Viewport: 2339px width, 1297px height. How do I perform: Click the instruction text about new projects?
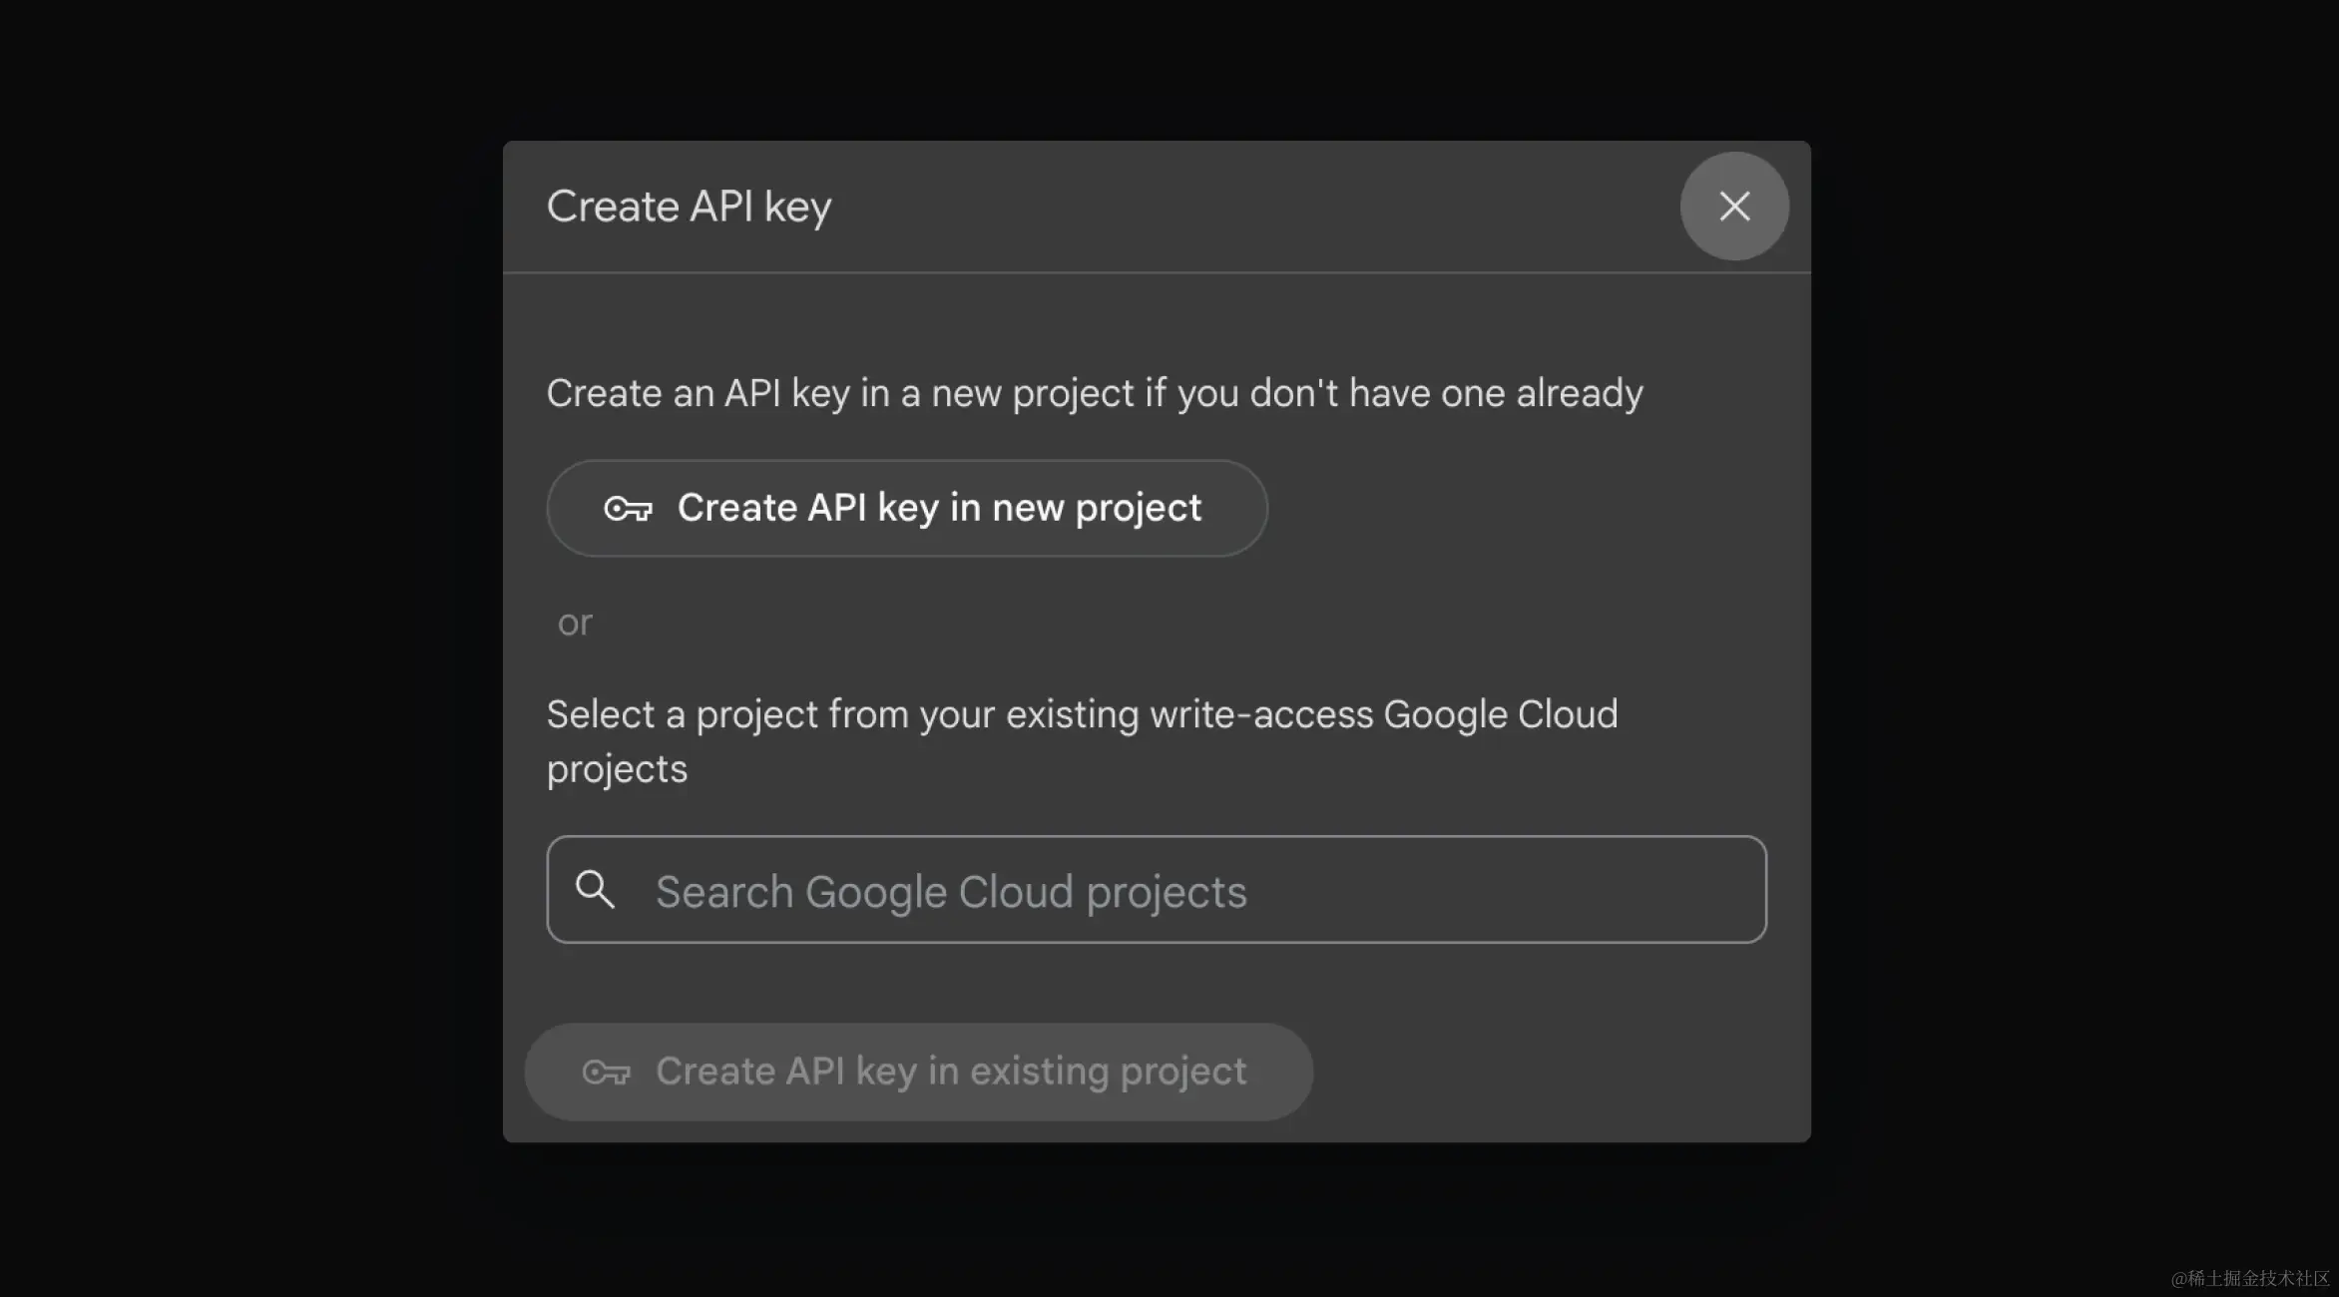pyautogui.click(x=1094, y=392)
